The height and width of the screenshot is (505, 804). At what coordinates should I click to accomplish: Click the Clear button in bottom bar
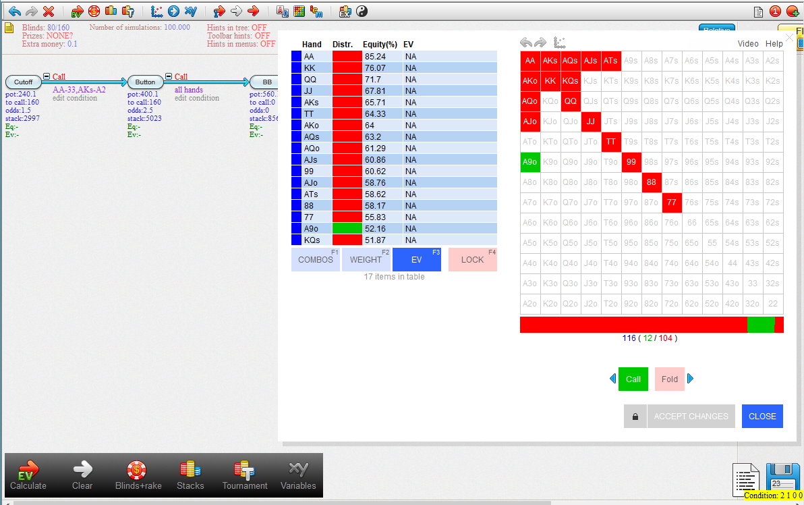82,475
